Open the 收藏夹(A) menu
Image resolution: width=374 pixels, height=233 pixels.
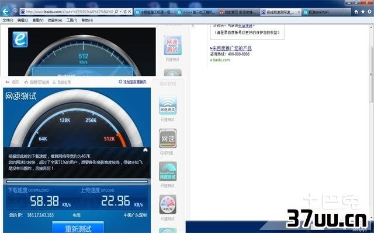click(x=55, y=20)
